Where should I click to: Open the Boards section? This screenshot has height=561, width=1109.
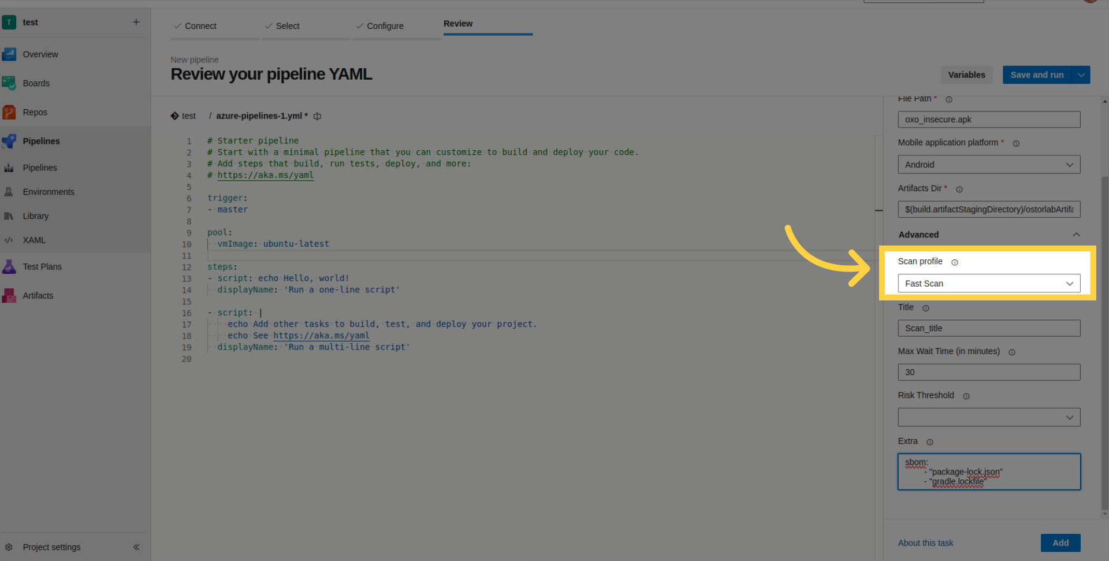(x=36, y=83)
